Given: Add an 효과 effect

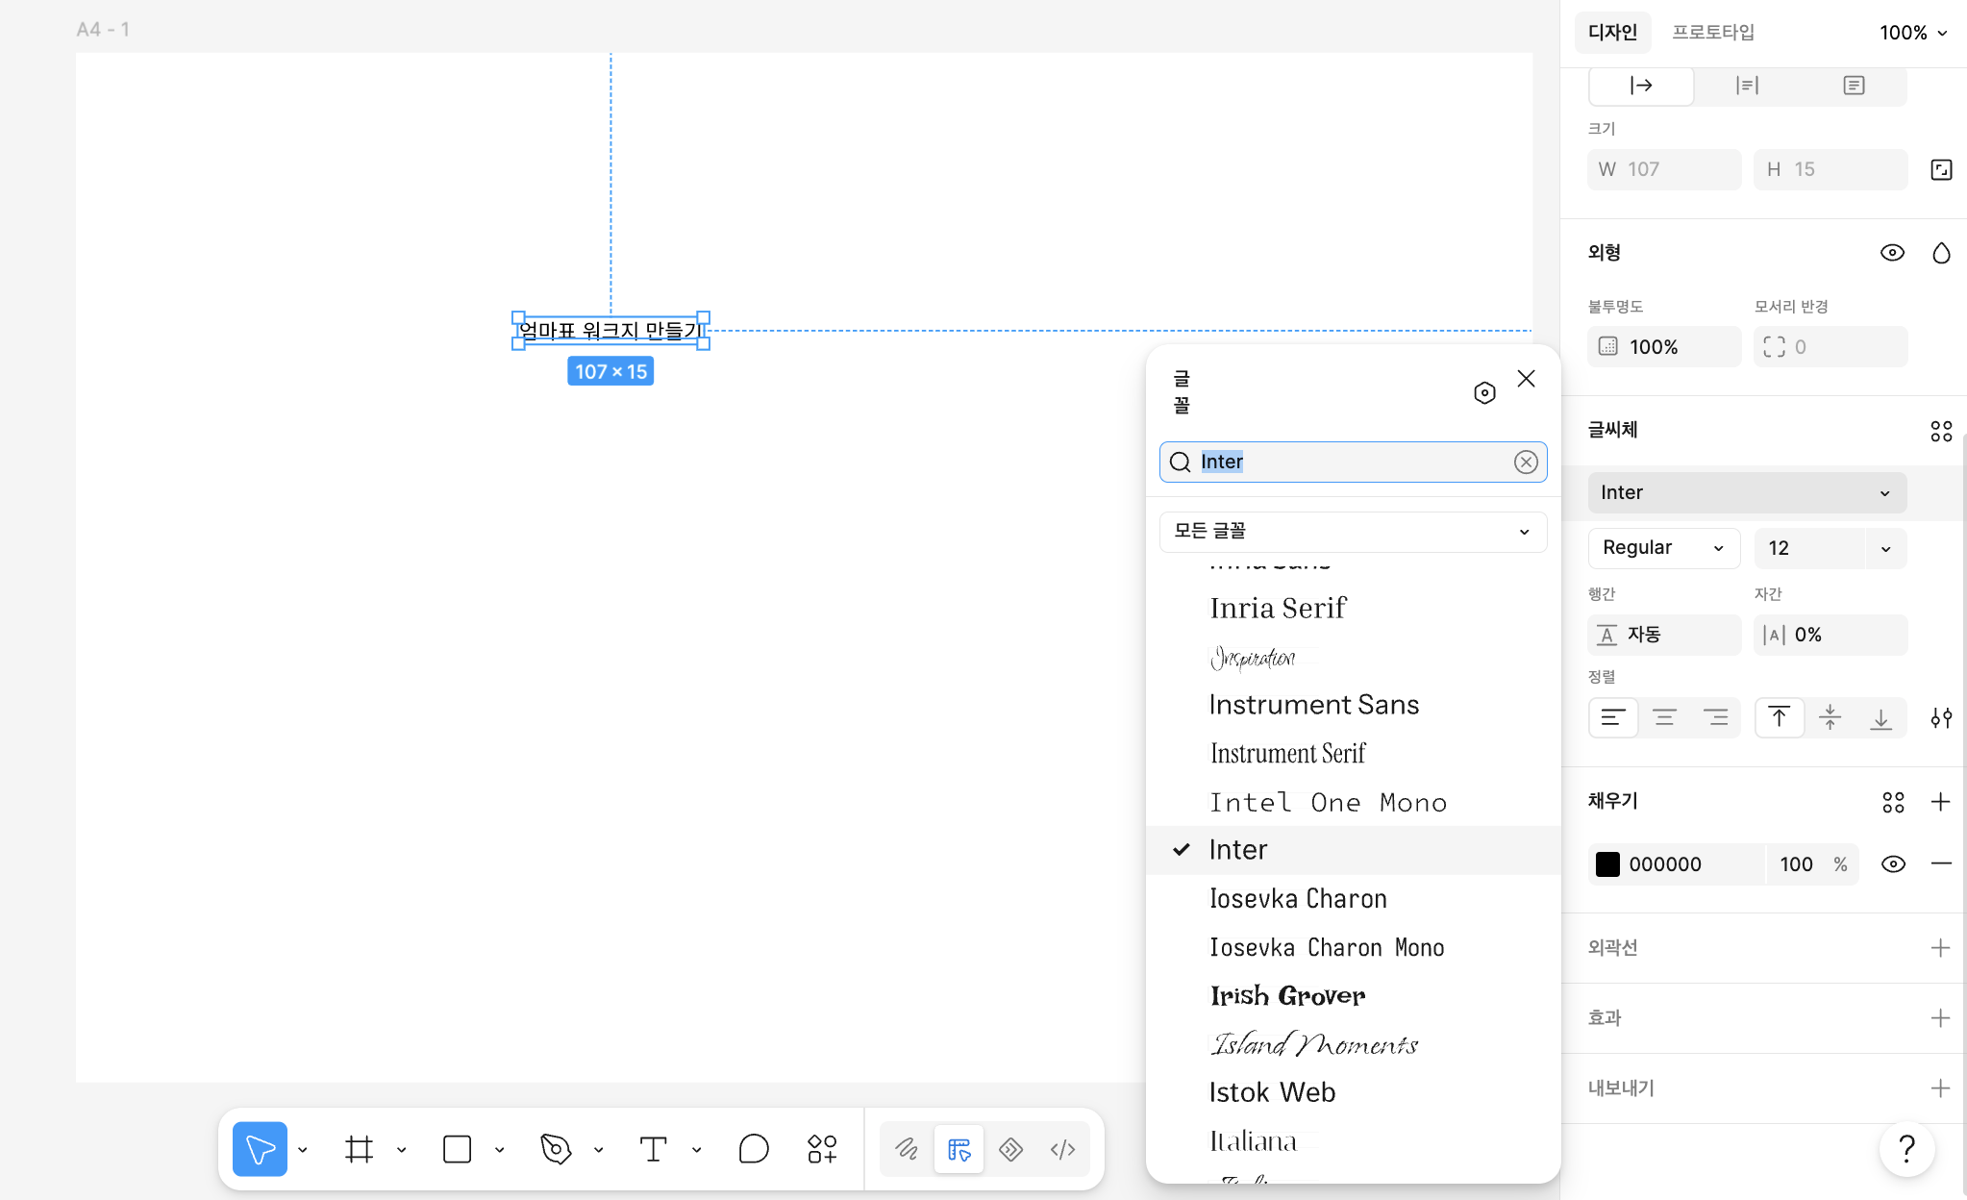Looking at the screenshot, I should click(x=1941, y=1018).
